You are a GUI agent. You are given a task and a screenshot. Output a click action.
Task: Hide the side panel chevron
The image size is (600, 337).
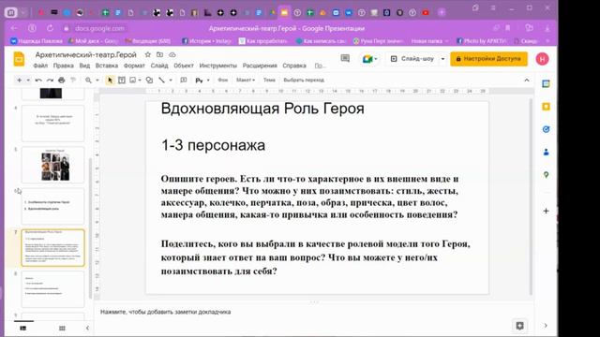[546, 326]
